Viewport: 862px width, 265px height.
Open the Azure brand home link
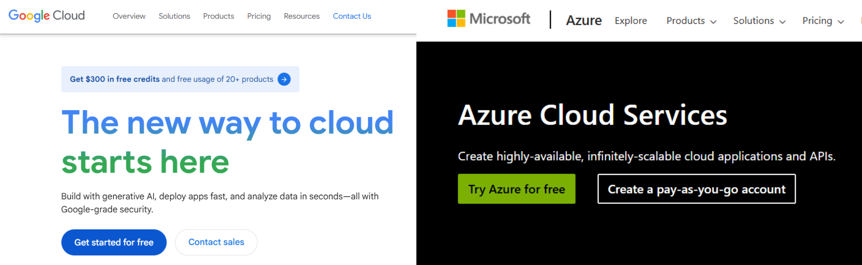point(584,21)
